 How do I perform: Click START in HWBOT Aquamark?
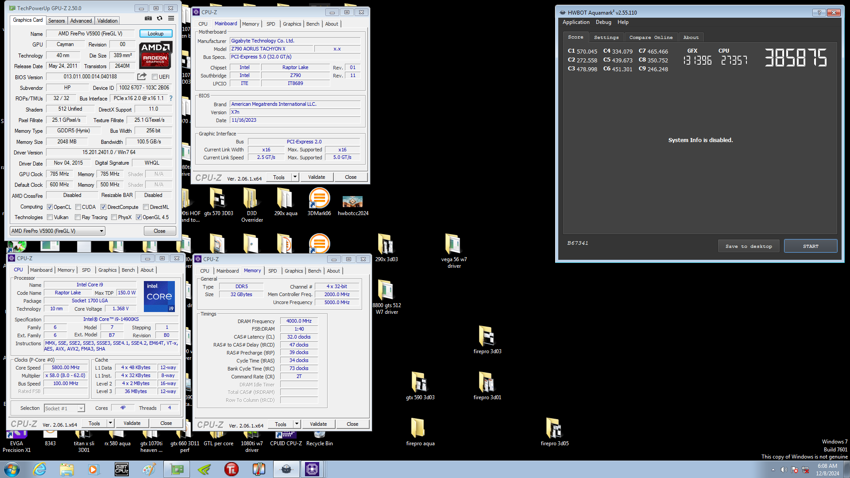pos(811,246)
